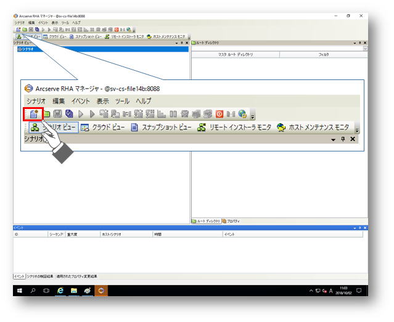Open 表示 menu in main window menu bar
The height and width of the screenshot is (322, 394).
[55, 23]
